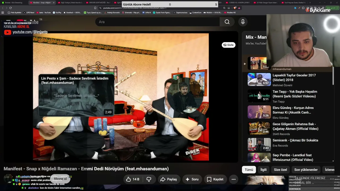The height and width of the screenshot is (191, 340).
Task: Open Andrejs Korovskis bookmark
Action: coord(112,12)
